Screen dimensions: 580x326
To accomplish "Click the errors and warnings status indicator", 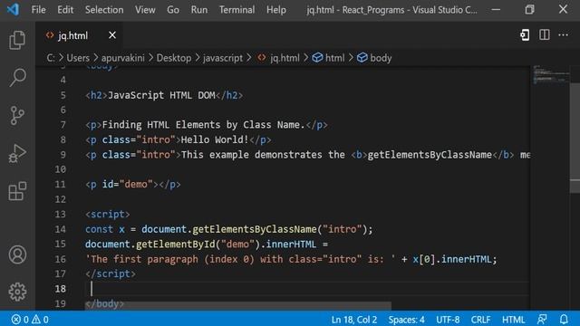I will point(30,320).
